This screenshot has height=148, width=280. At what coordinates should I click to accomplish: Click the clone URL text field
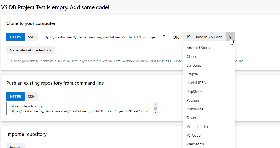99,37
